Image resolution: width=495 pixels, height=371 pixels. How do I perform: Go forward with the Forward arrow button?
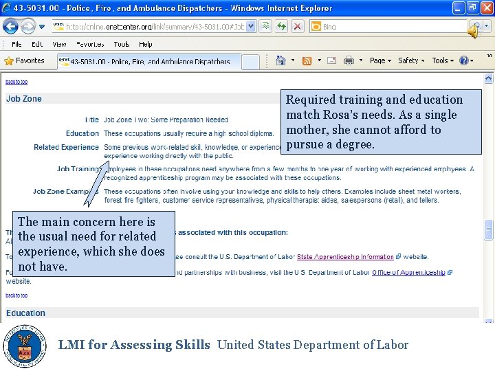point(27,27)
